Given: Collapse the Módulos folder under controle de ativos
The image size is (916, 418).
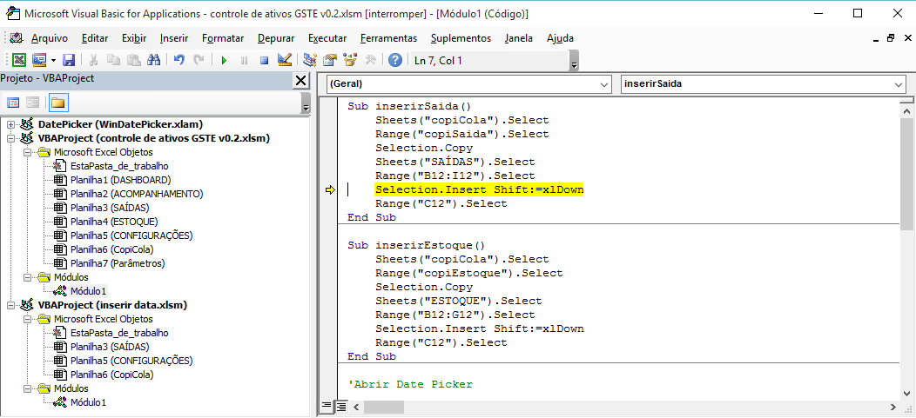Looking at the screenshot, I should (x=27, y=277).
